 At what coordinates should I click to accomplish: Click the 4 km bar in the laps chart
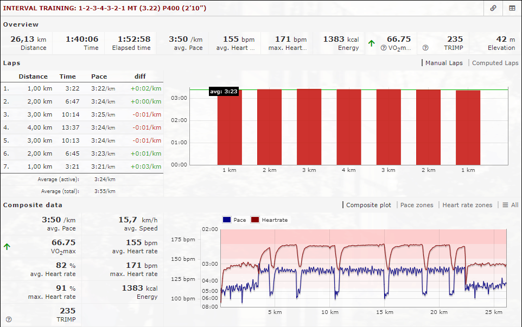tap(348, 127)
